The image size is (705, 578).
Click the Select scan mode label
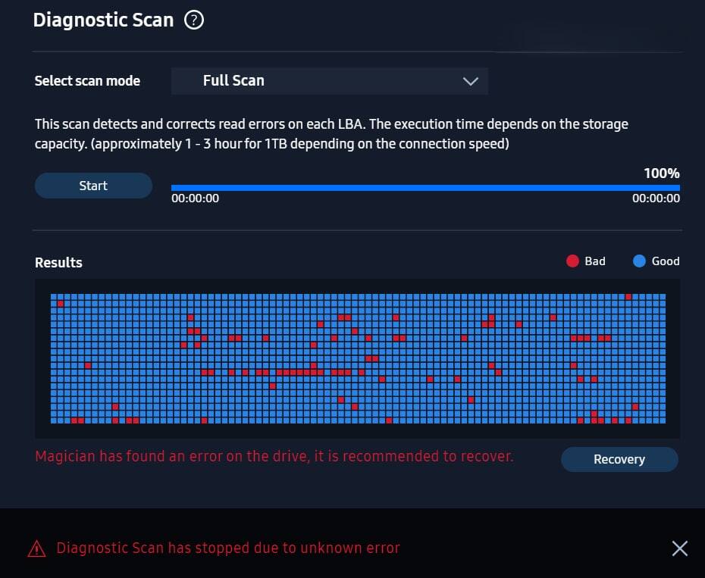87,81
